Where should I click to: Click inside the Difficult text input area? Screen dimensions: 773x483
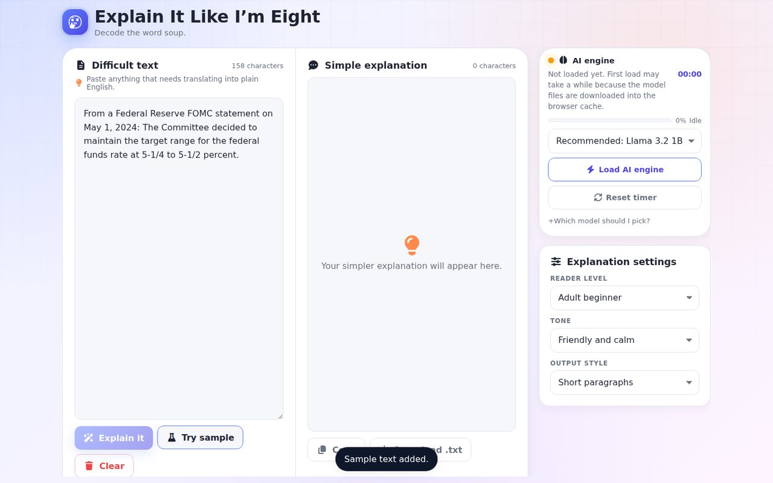(179, 258)
